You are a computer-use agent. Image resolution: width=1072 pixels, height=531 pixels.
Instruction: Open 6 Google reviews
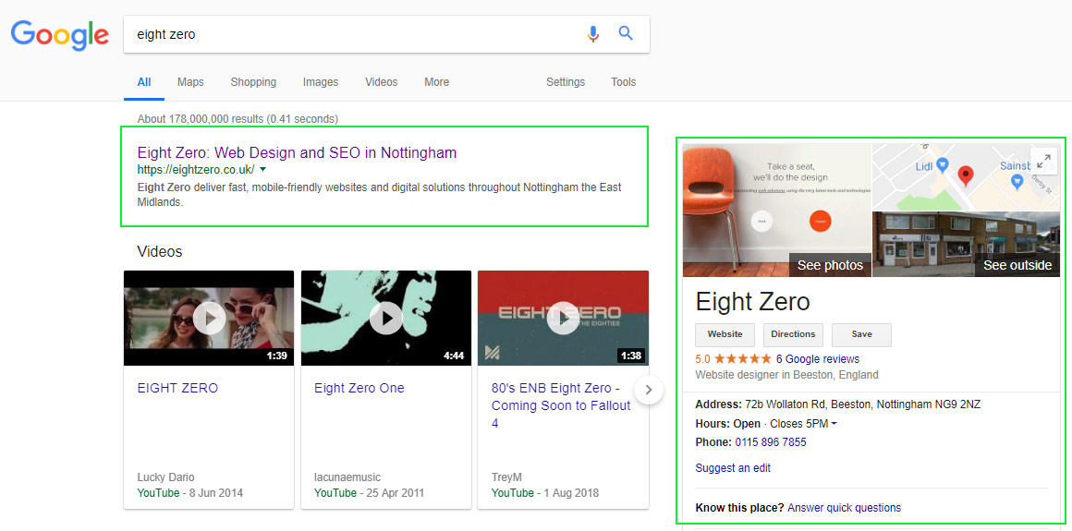click(818, 359)
